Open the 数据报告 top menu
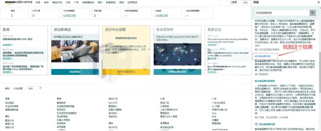The image size is (321, 131). tap(111, 2)
